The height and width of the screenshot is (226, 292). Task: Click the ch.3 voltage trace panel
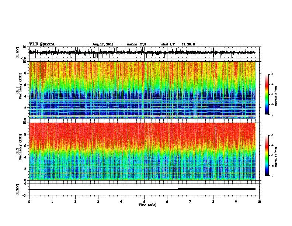pos(144,189)
